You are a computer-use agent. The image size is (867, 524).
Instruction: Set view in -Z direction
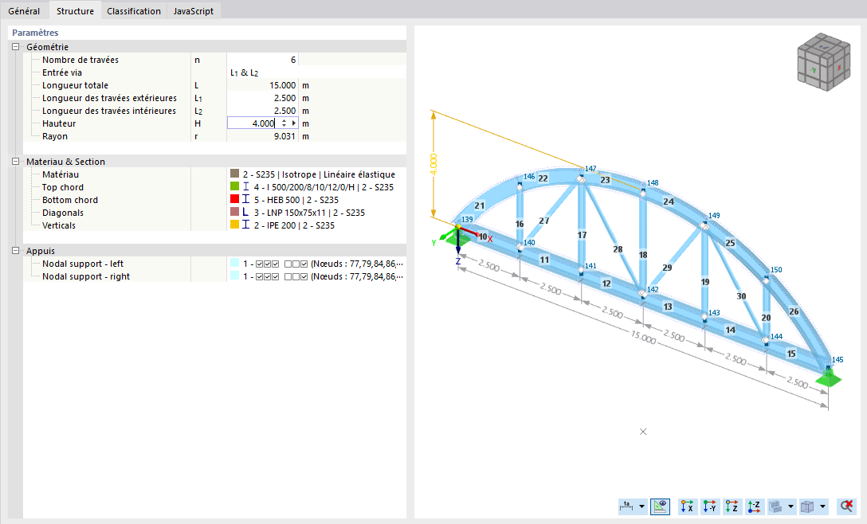754,506
